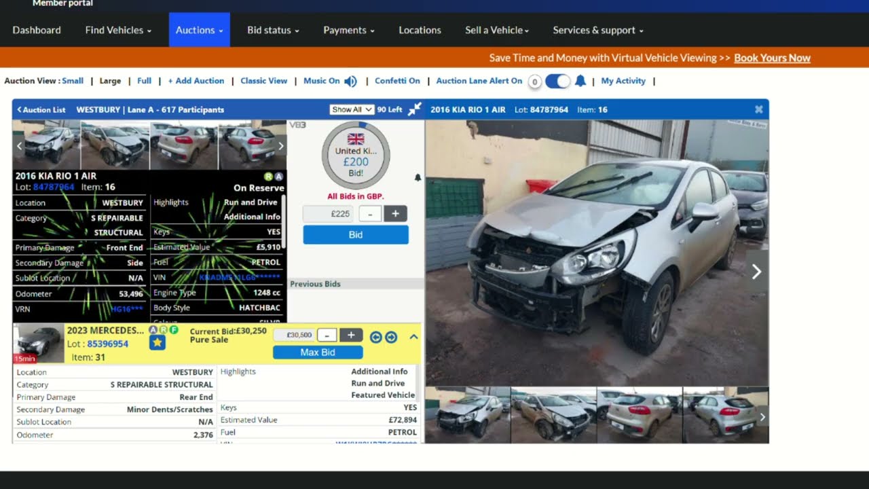Click the green R badge on Kia Rio
The width and height of the screenshot is (869, 489).
(x=268, y=177)
